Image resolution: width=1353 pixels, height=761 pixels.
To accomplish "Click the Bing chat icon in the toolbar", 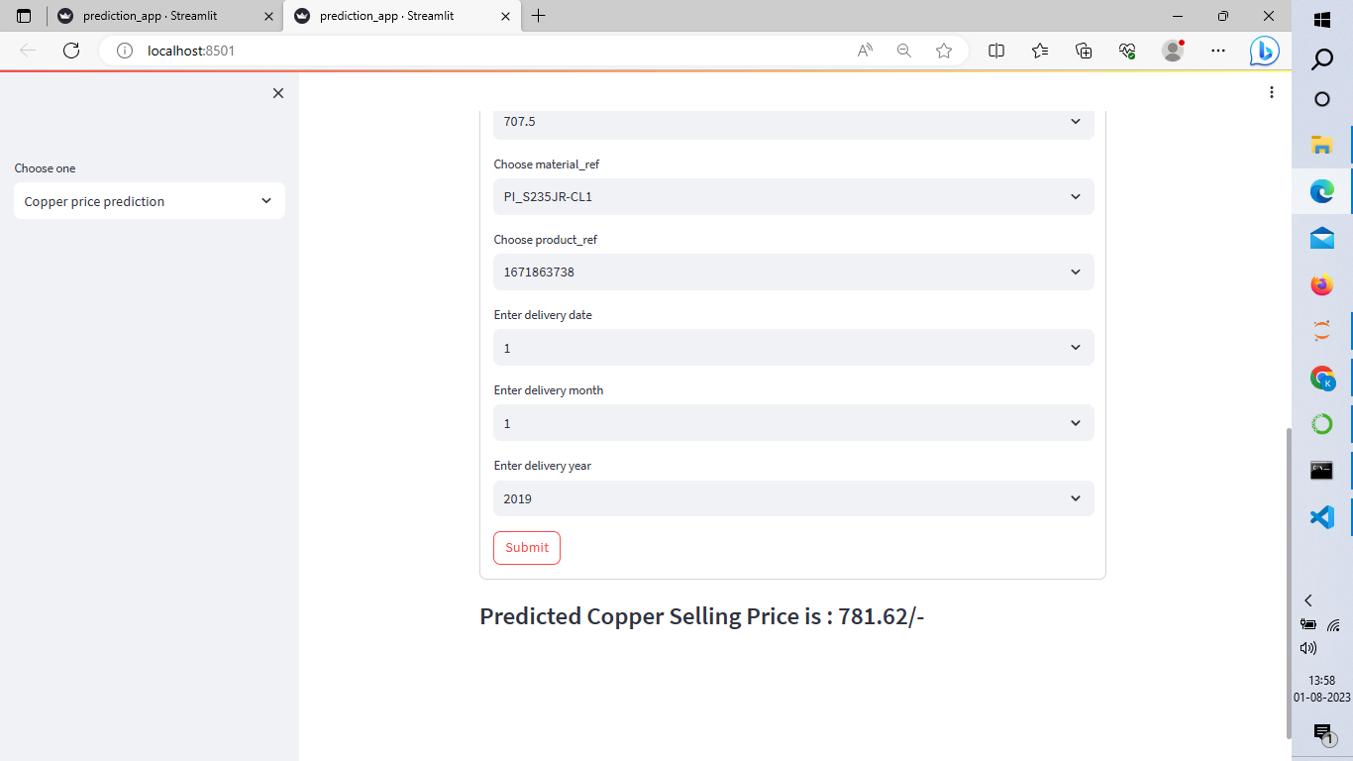I will click(x=1264, y=50).
